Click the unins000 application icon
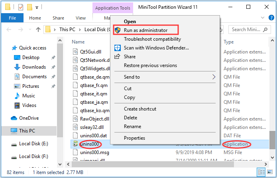Image resolution: width=277 pixels, height=178 pixels. pos(75,144)
